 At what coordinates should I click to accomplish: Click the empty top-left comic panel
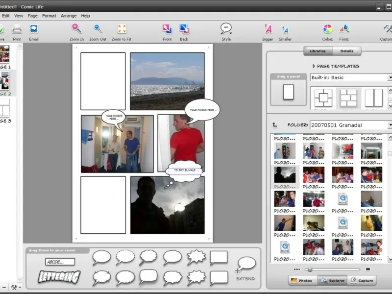click(103, 81)
